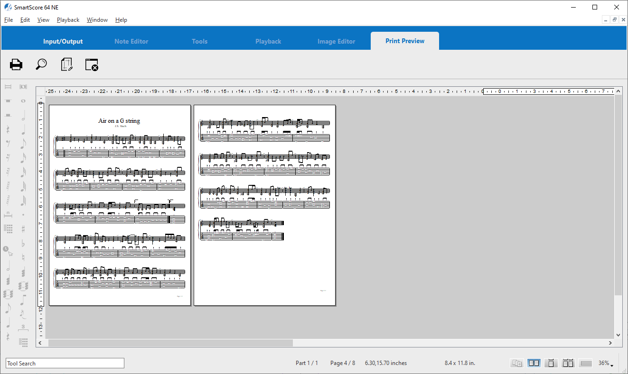Click the '8.4 x 11.8 in.' page size text

click(x=460, y=363)
